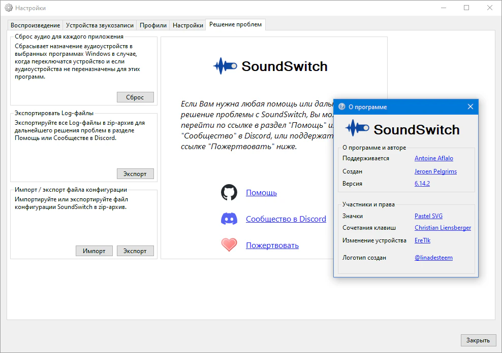Click the SoundSwitch logo in main panel
502x353 pixels.
(x=270, y=66)
